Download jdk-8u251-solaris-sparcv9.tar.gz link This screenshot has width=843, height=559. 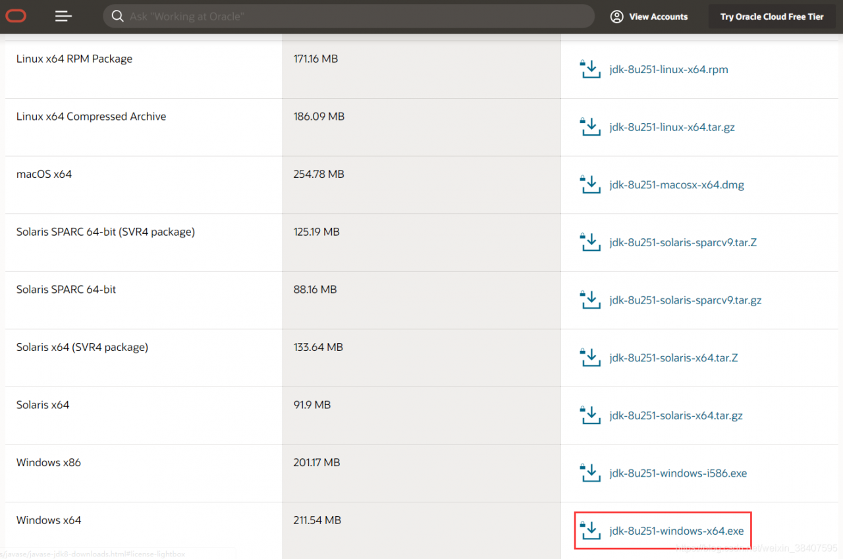tap(685, 300)
